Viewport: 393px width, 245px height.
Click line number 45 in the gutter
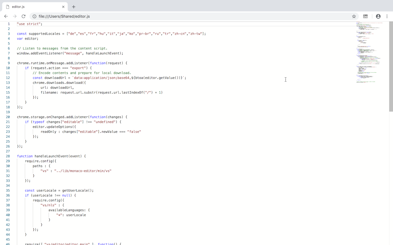(x=8, y=239)
